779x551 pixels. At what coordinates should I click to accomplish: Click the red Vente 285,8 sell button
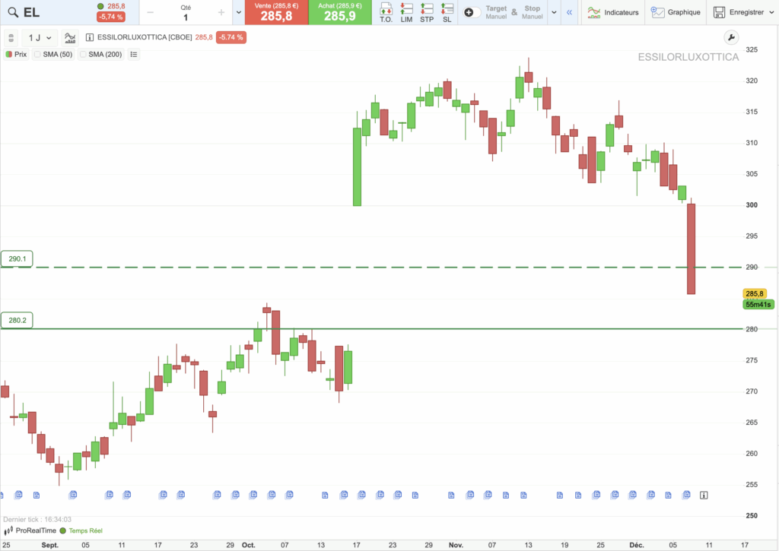click(276, 12)
